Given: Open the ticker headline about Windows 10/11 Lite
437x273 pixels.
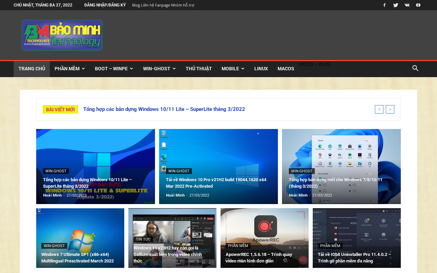Looking at the screenshot, I should tap(164, 109).
